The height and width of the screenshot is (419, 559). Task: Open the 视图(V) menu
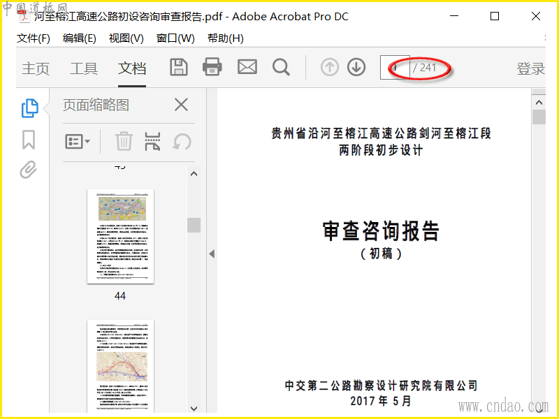[126, 38]
